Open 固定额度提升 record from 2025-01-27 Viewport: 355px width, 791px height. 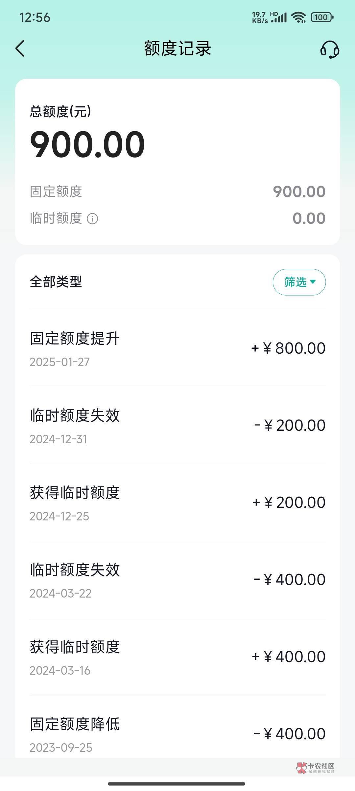(x=177, y=349)
